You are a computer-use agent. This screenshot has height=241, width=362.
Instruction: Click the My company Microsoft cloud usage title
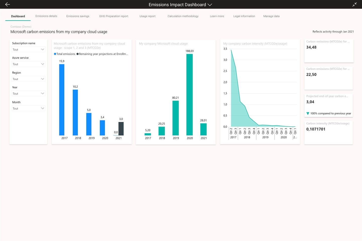pos(163,44)
